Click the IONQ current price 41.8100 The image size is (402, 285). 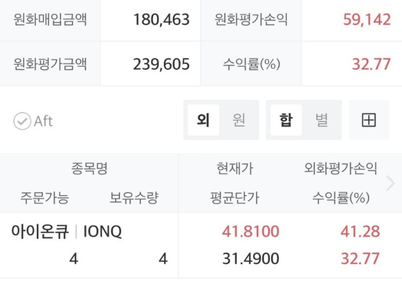click(251, 232)
